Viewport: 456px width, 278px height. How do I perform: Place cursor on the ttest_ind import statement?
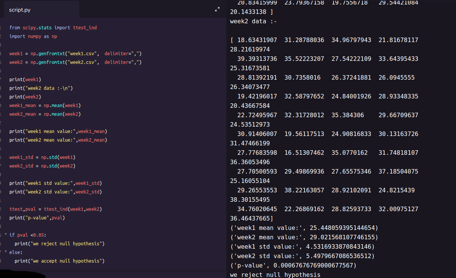click(x=53, y=27)
